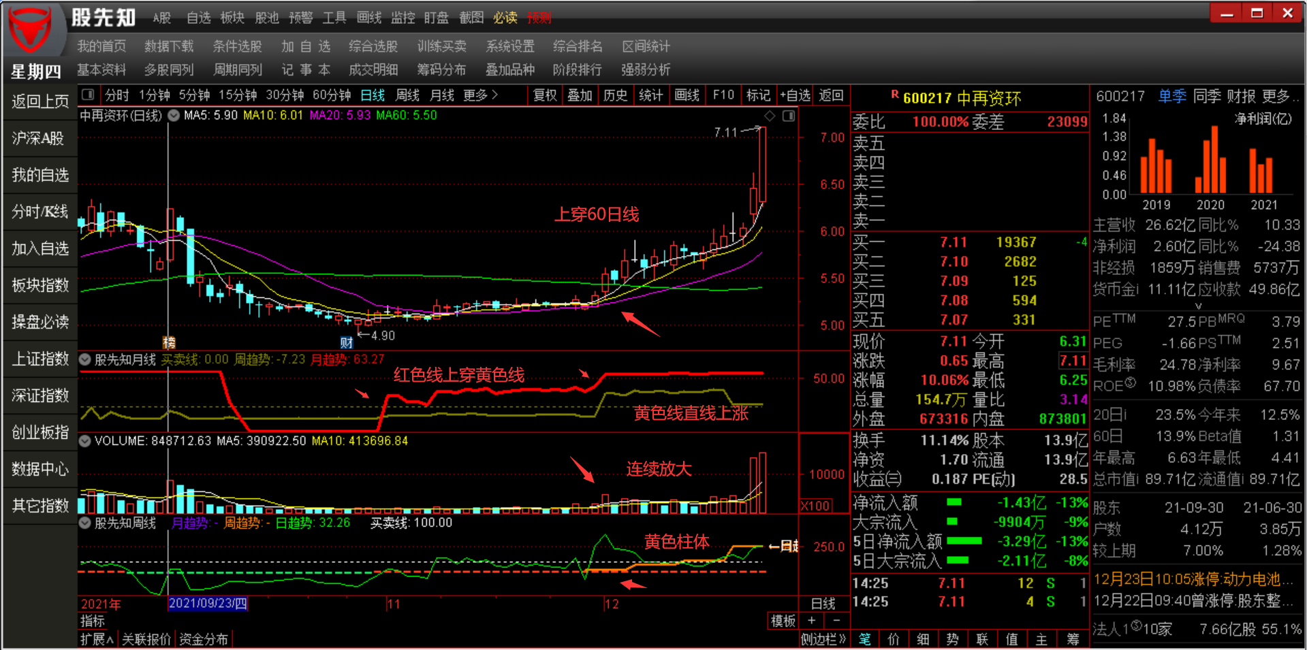
Task: Click the 2021/09/23 date field
Action: tap(208, 604)
